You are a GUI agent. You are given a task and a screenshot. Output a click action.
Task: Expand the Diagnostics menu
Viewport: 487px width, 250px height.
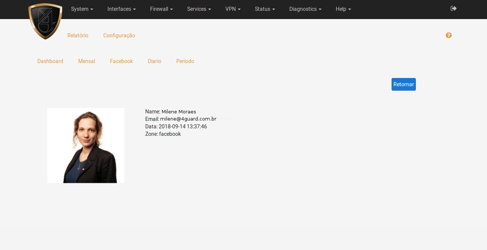(x=305, y=9)
